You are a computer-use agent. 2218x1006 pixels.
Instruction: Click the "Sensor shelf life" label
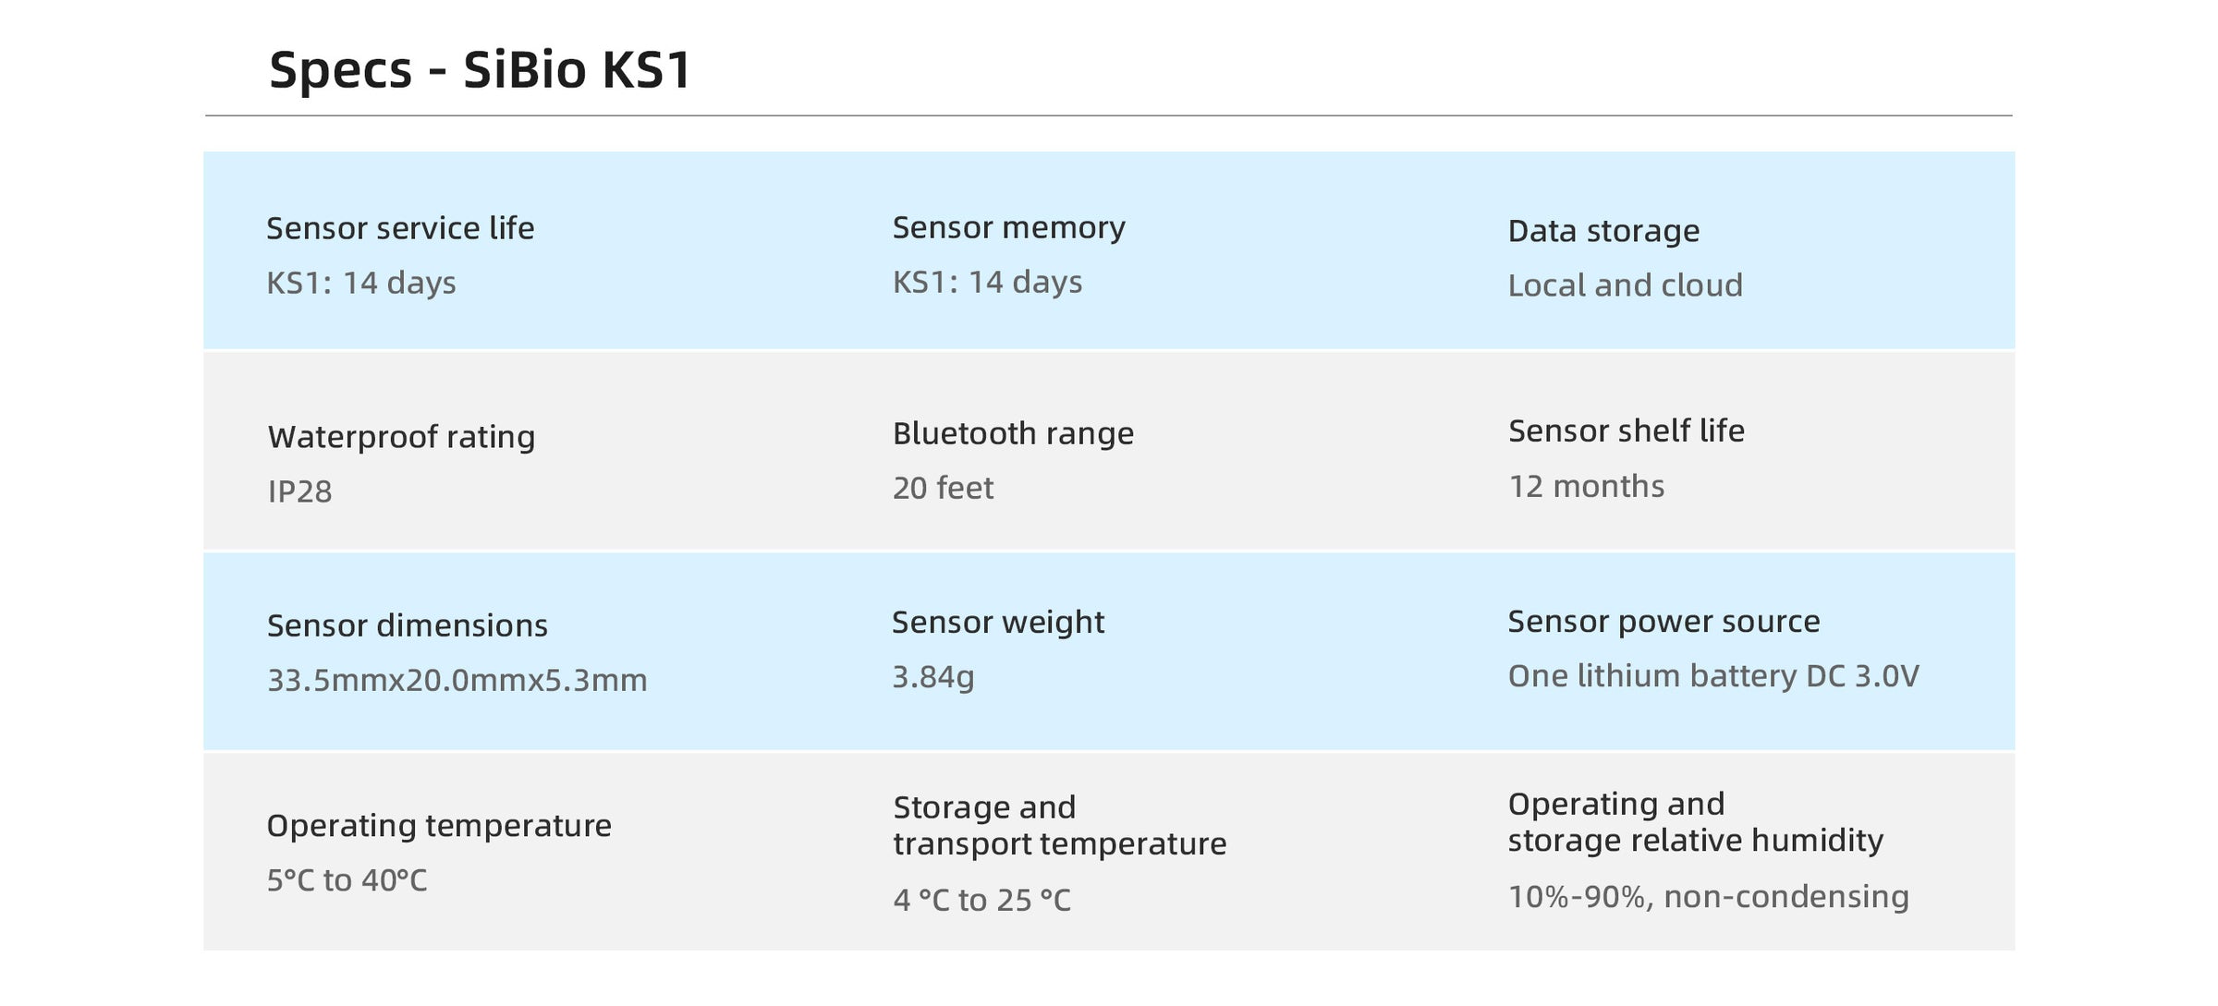coord(1626,430)
